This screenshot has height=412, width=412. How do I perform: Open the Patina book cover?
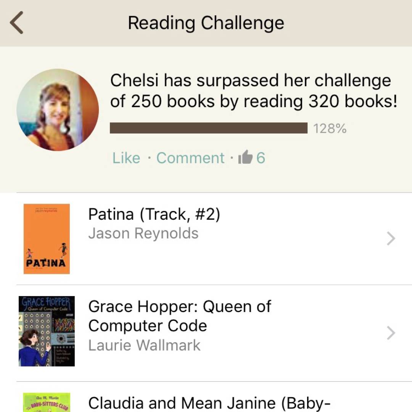47,239
